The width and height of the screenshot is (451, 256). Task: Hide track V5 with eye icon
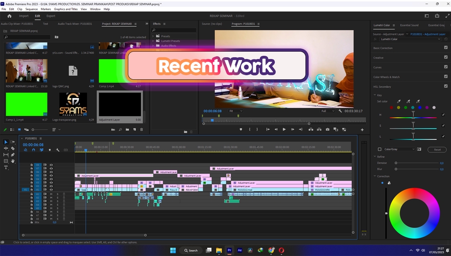coord(51,175)
